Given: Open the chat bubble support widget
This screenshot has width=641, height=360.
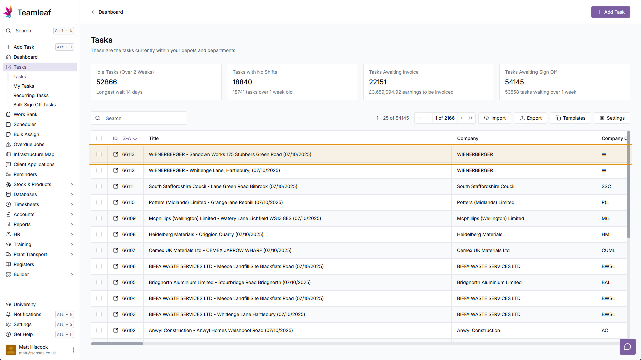Looking at the screenshot, I should coord(627,347).
